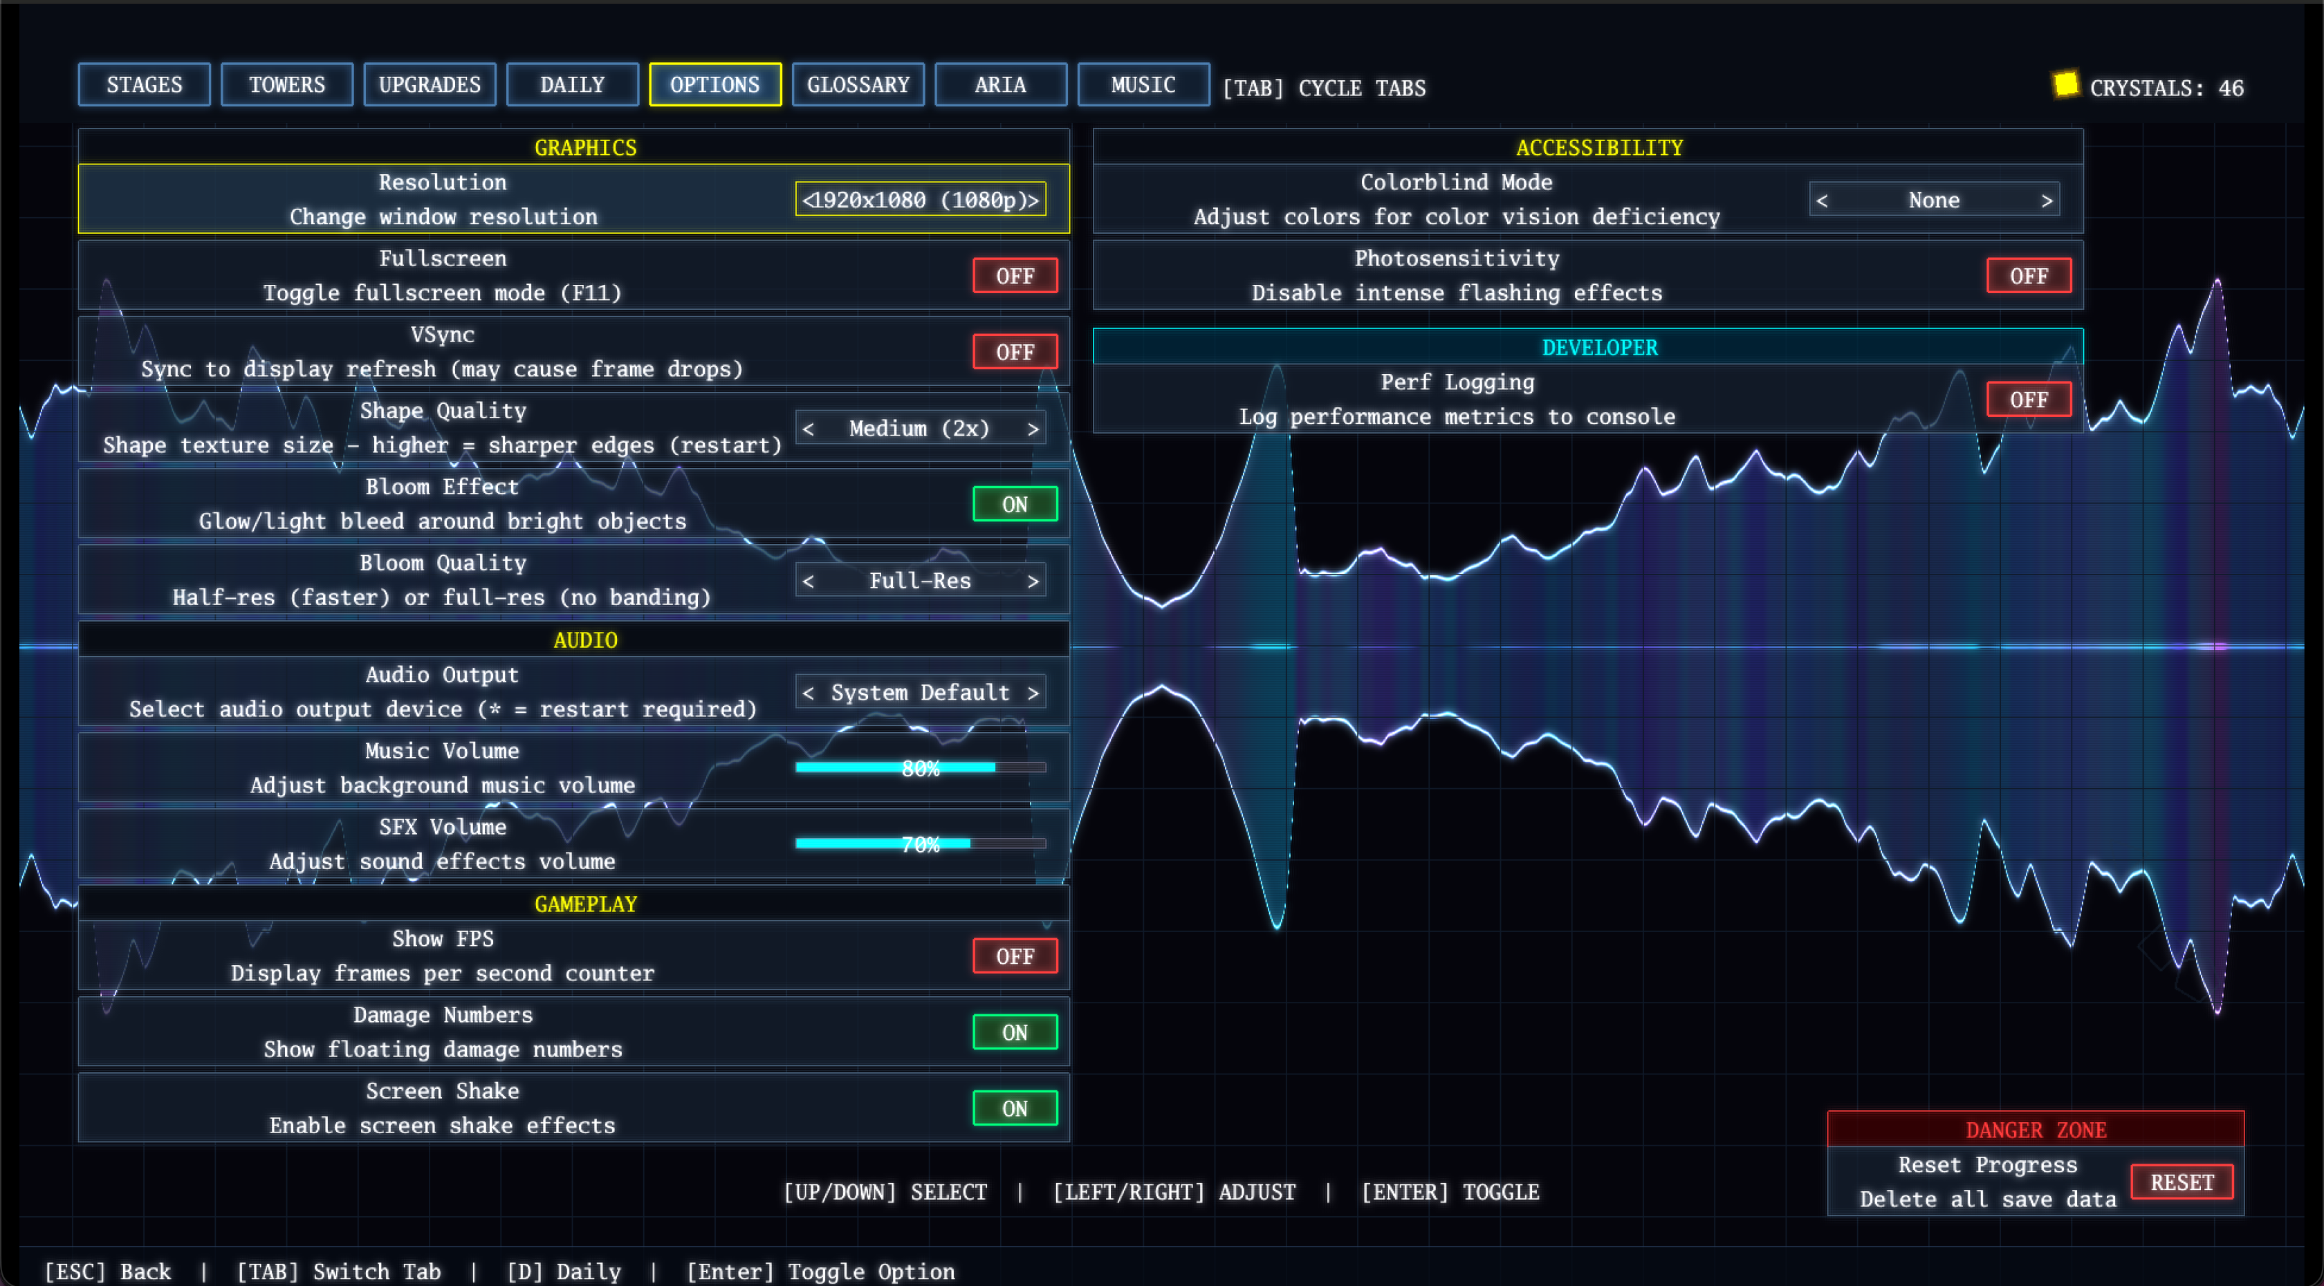Open the Resolution 1920x1080 selector
This screenshot has width=2324, height=1286.
click(920, 201)
